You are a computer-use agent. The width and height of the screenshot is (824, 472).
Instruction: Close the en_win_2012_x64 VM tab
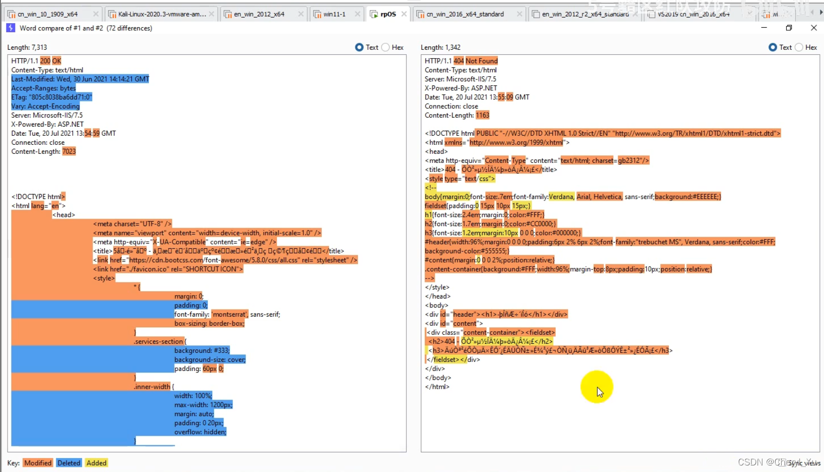pyautogui.click(x=301, y=14)
